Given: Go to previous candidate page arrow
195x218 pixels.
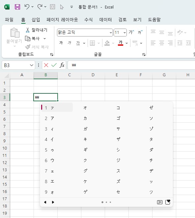Looking at the screenshot, I should (x=45, y=202).
